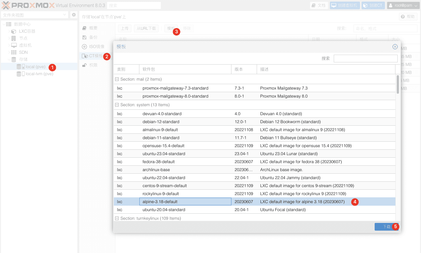Viewport: 421px width, 253px height.
Task: Select the almalinux-9-default row
Action: click(254, 130)
